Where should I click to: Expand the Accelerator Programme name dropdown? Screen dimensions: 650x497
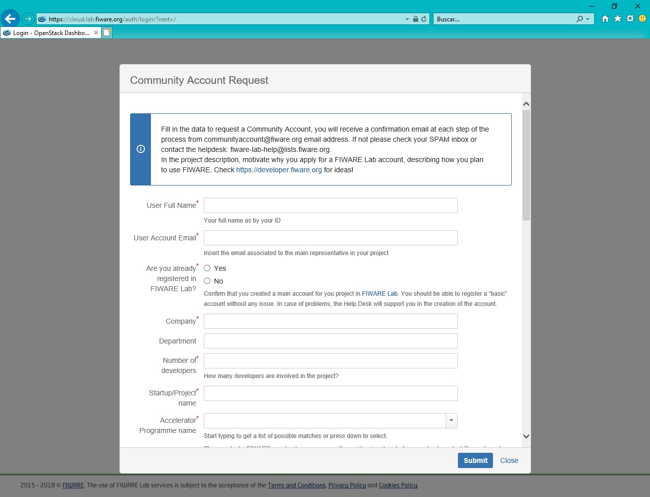tap(451, 421)
